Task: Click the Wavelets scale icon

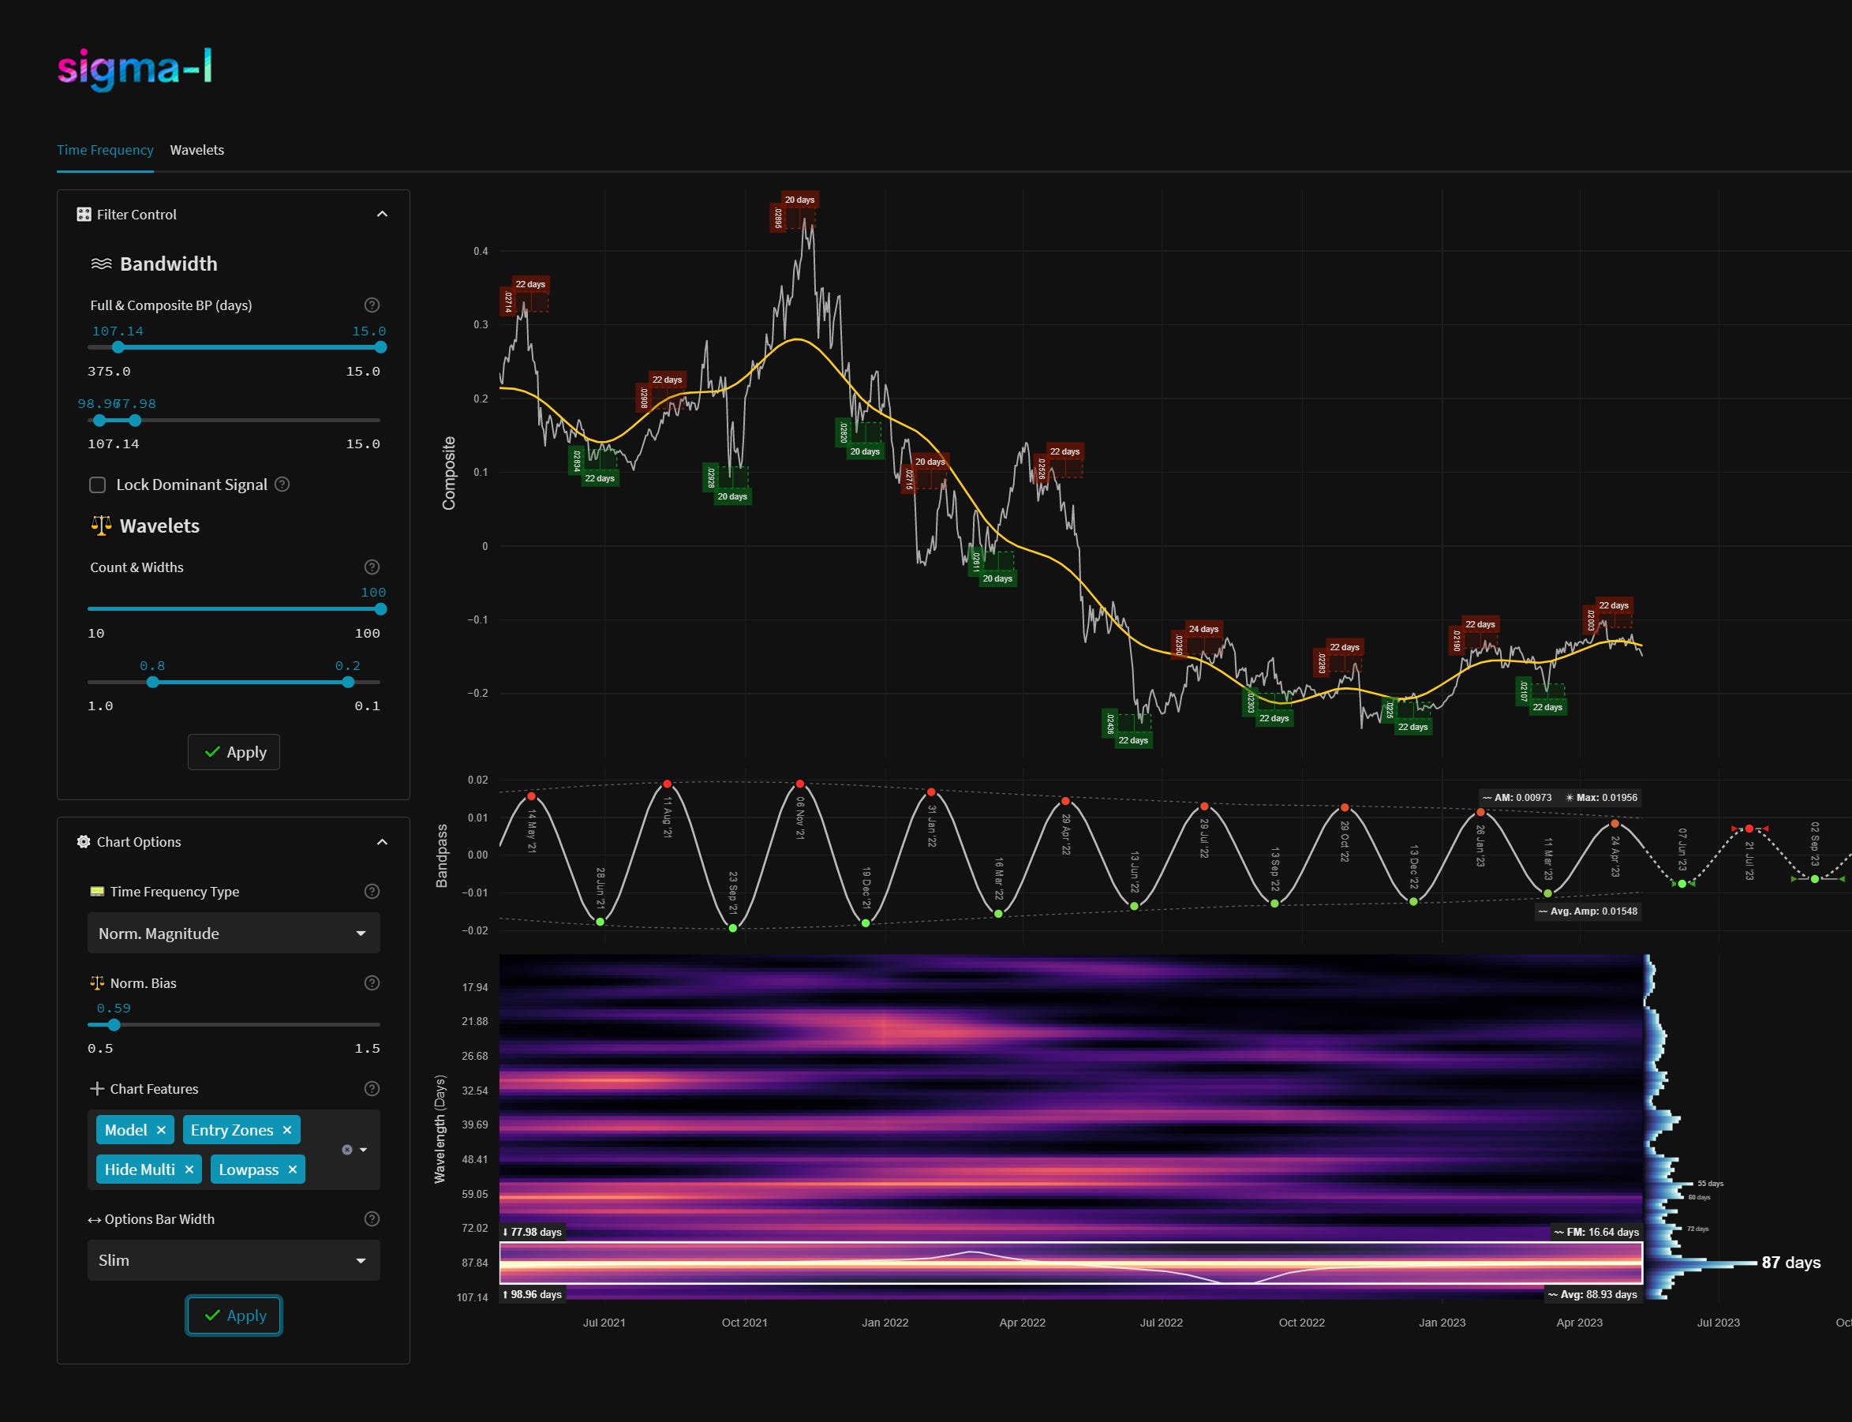Action: pyautogui.click(x=101, y=526)
